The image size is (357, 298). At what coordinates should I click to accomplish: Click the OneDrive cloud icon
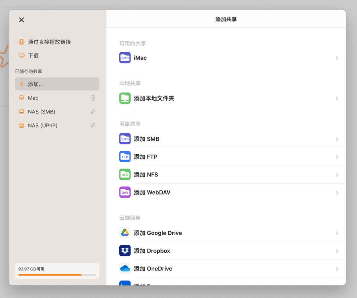coord(125,268)
